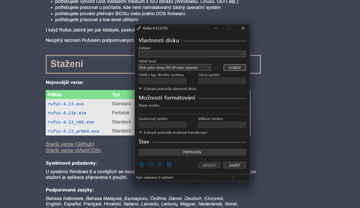360x208 pixels.
Task: Close the Rufus window with X
Action: tap(243, 28)
